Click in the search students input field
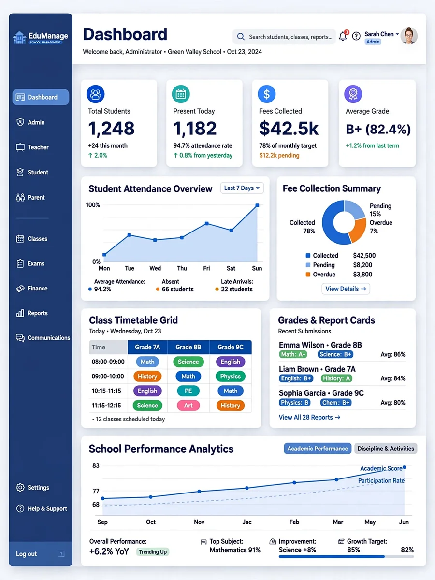This screenshot has width=435, height=580. (x=284, y=37)
